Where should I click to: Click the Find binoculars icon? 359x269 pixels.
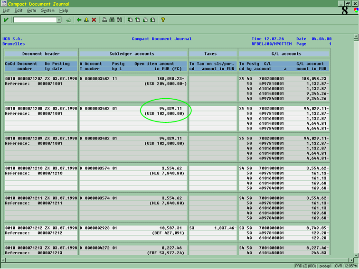112,20
